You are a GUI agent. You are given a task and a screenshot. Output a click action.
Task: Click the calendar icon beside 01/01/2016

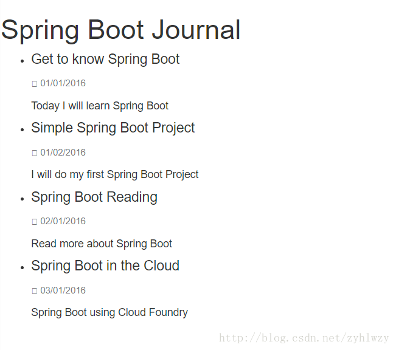[x=35, y=83]
